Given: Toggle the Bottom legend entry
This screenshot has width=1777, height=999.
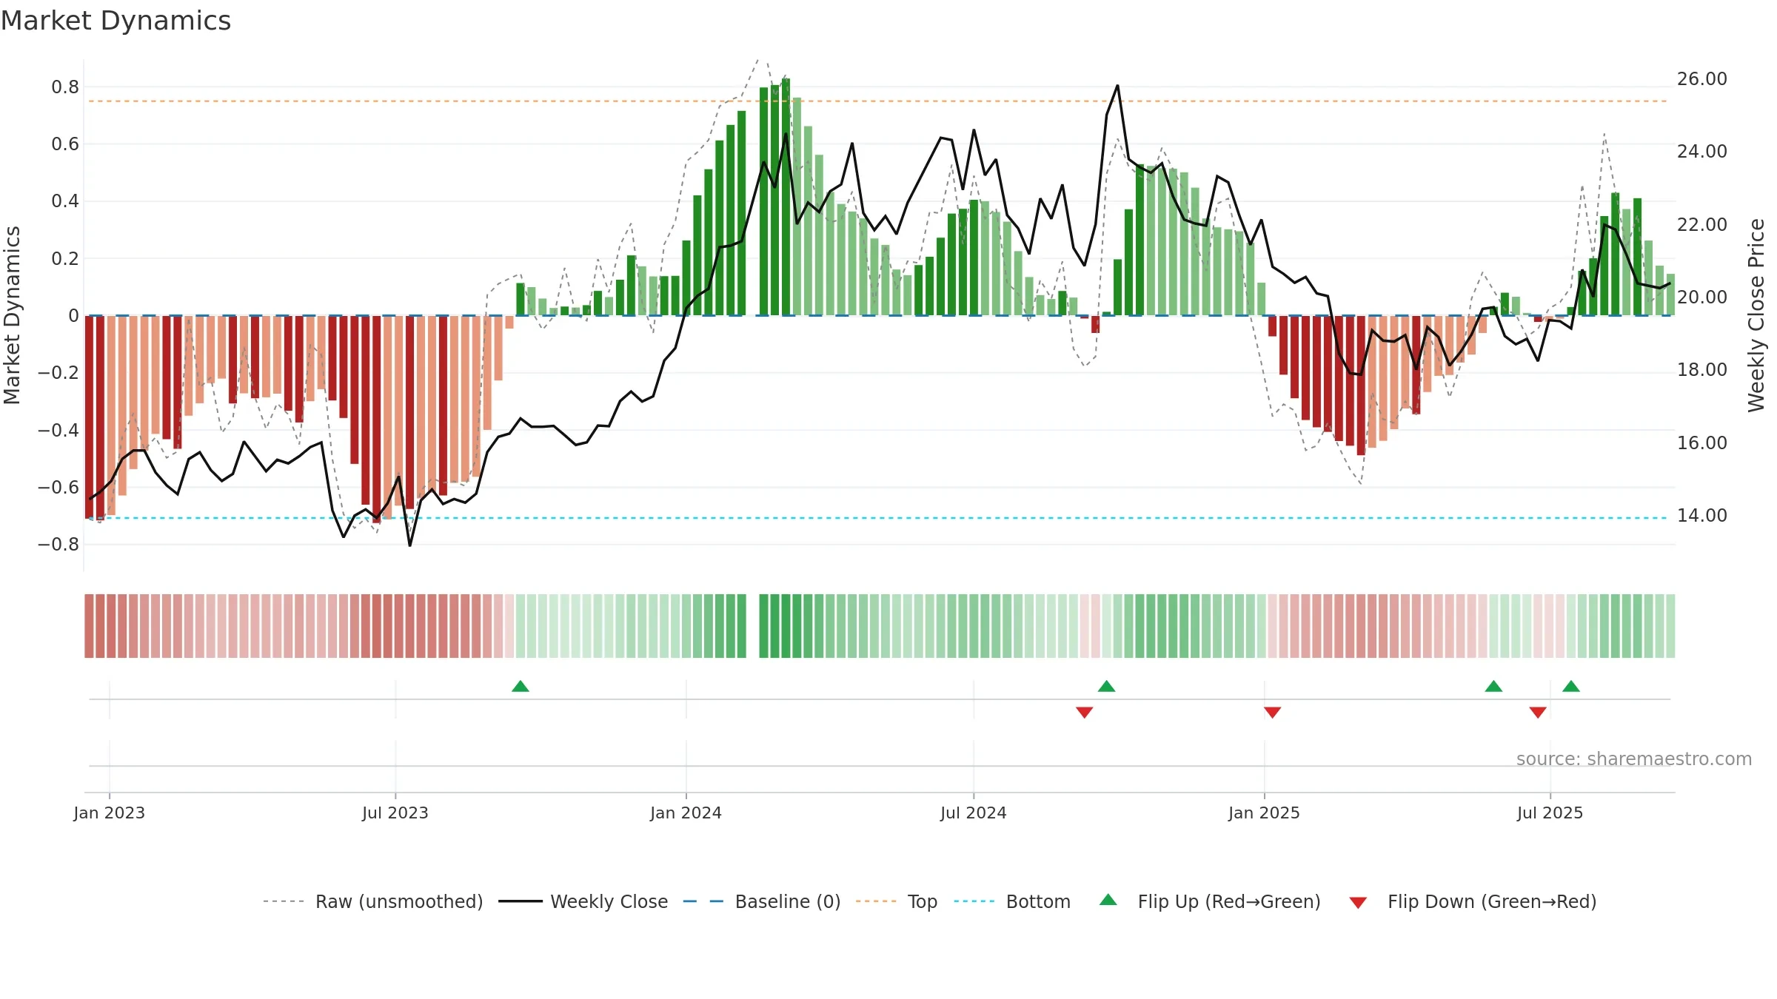Looking at the screenshot, I should tap(1012, 901).
